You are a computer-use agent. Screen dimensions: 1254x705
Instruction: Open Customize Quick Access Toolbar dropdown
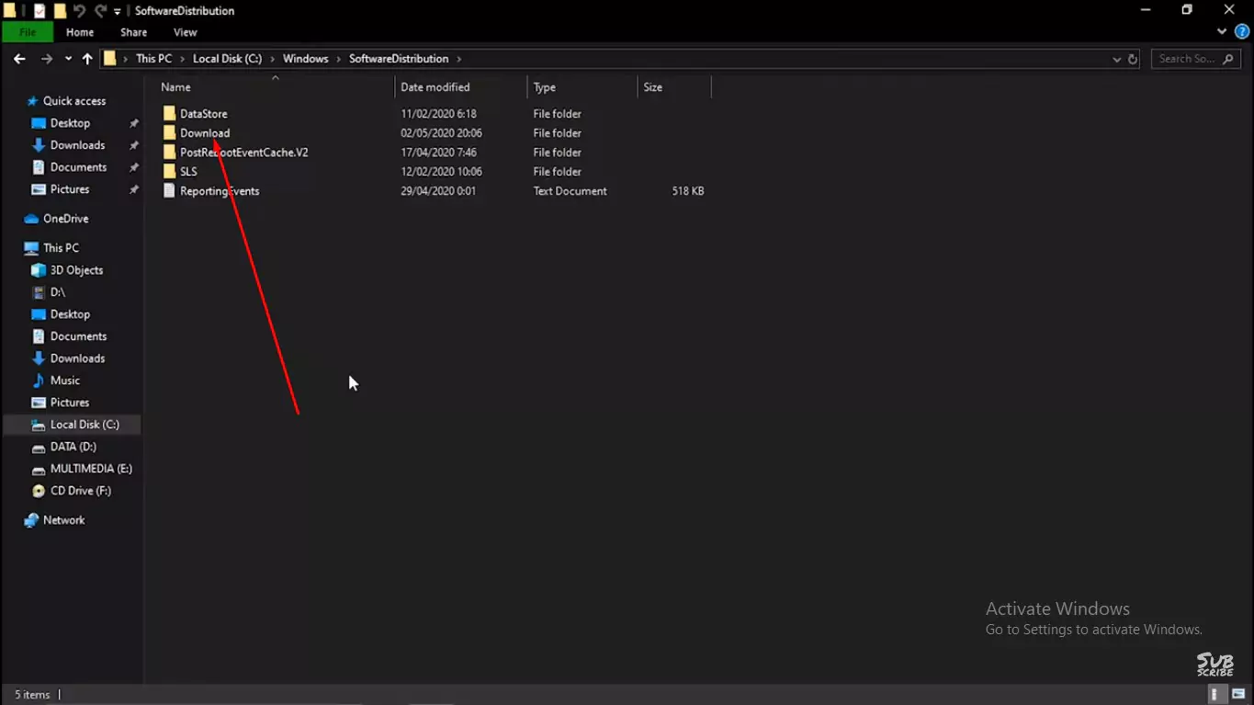(x=117, y=11)
